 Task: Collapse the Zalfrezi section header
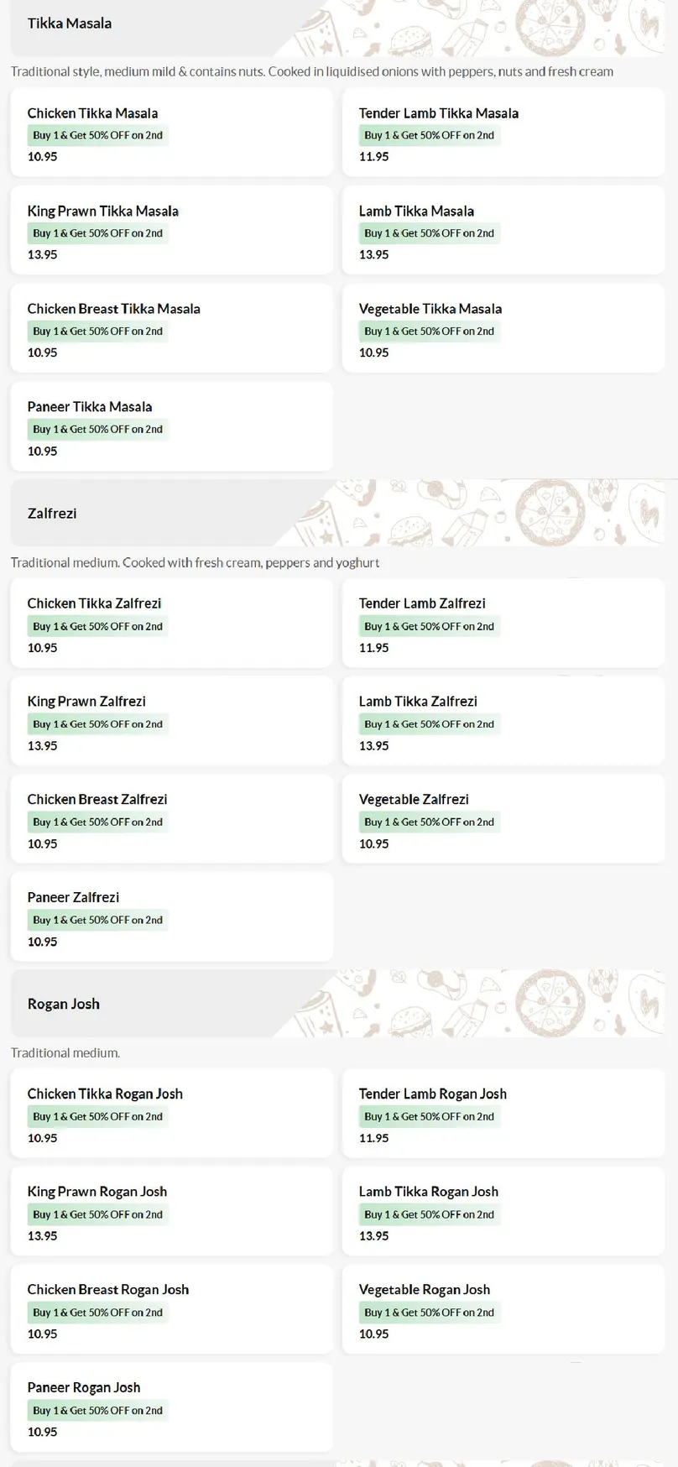click(337, 513)
